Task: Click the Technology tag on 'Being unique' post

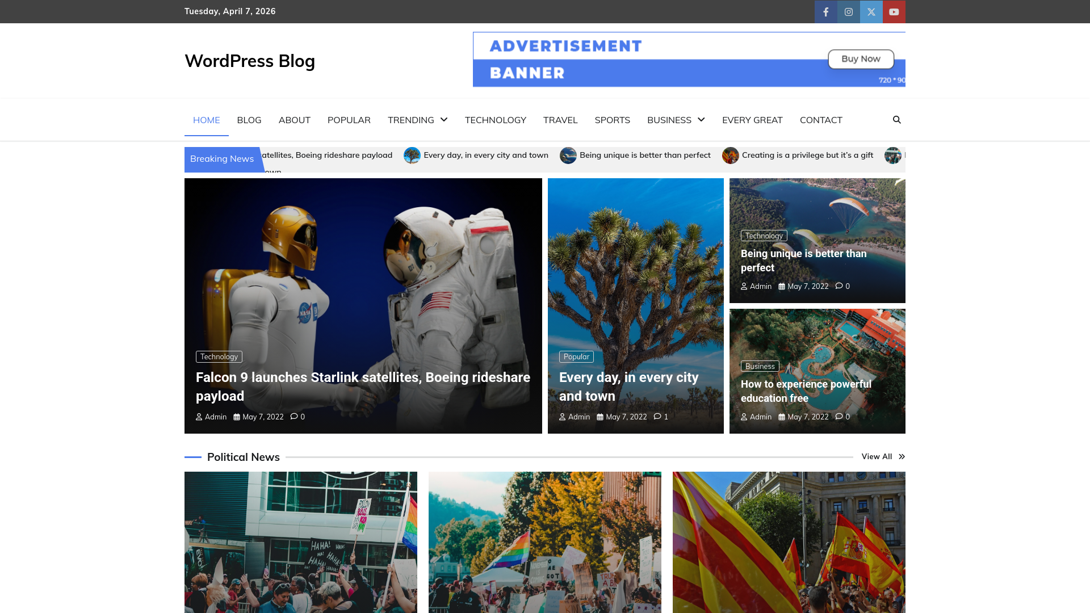Action: [x=764, y=236]
